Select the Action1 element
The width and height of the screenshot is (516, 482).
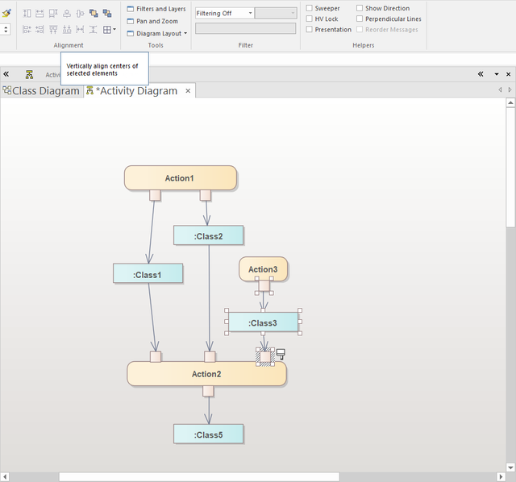click(181, 178)
